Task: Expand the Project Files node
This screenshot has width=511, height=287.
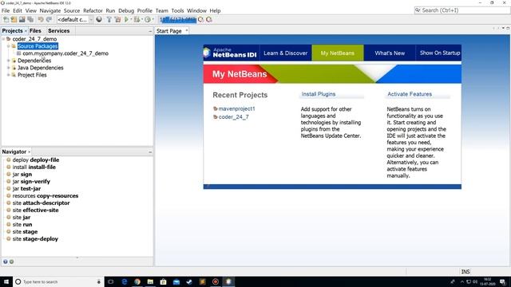Action: [9, 75]
